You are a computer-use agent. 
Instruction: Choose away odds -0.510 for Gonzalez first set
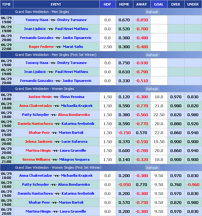pos(141,81)
